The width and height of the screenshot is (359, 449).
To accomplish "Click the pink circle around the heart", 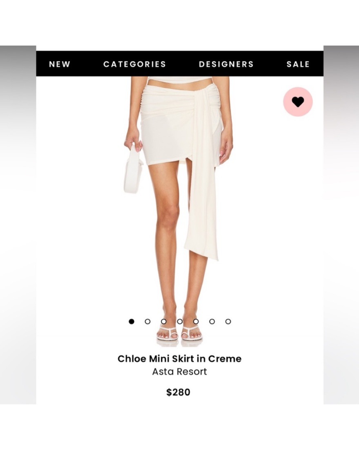I will pos(298,102).
